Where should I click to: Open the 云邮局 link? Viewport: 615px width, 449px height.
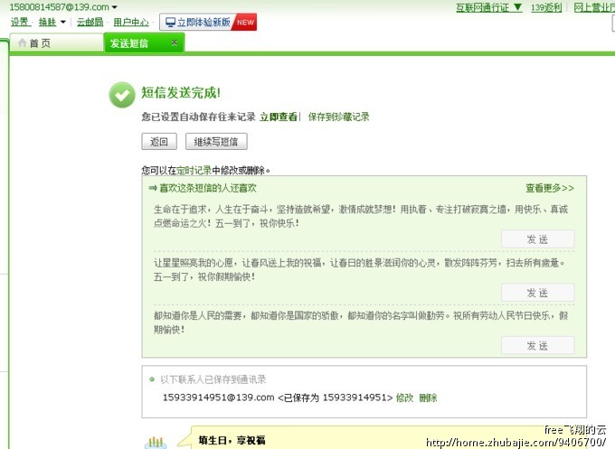[x=90, y=22]
